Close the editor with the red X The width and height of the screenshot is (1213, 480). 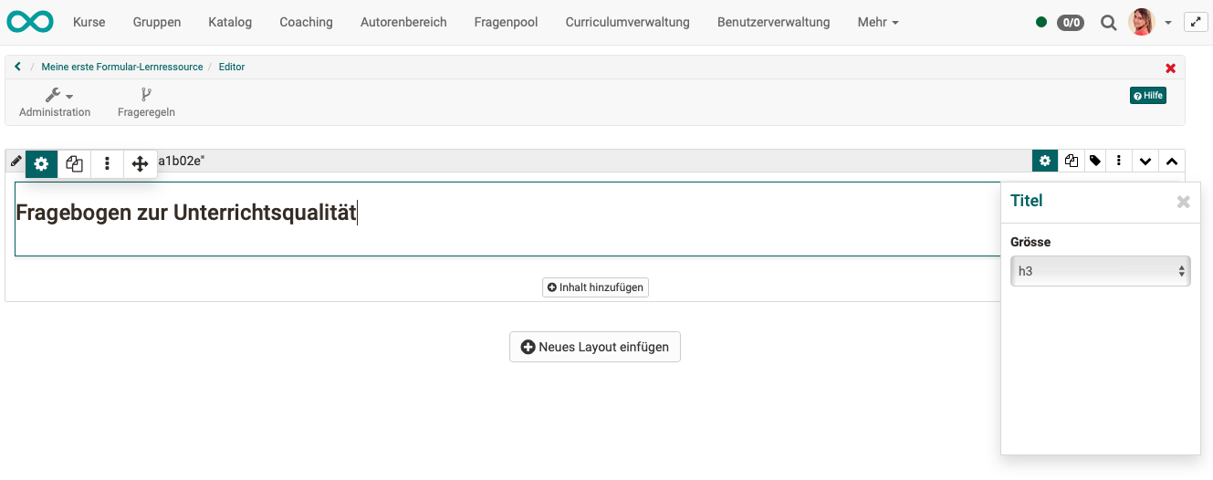click(1171, 68)
